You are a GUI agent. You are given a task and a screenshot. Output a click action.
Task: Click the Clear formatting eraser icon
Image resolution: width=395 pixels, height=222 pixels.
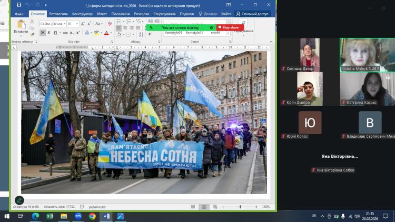(110, 24)
